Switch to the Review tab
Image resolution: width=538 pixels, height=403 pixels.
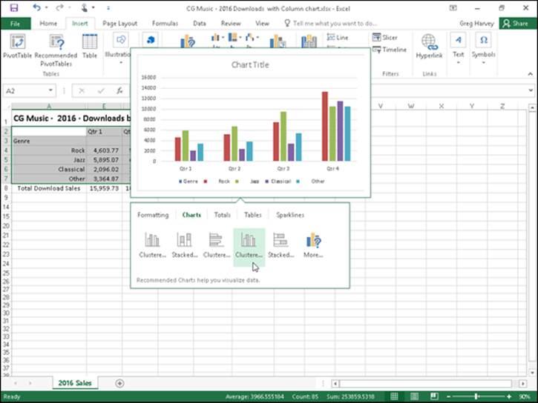pos(231,23)
